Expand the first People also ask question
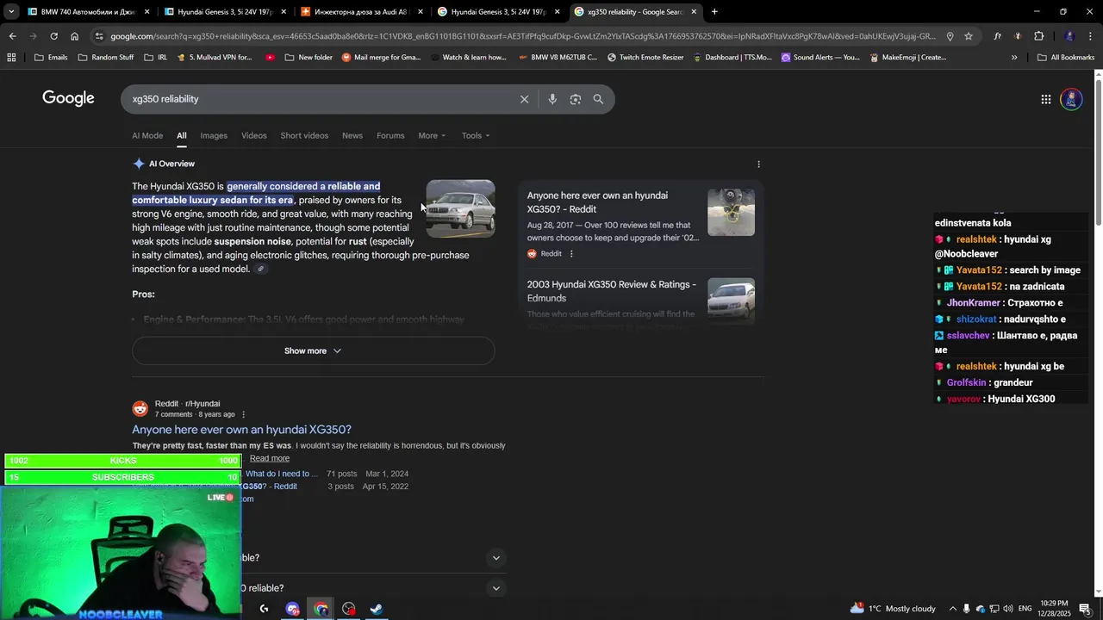This screenshot has height=620, width=1103. click(495, 558)
